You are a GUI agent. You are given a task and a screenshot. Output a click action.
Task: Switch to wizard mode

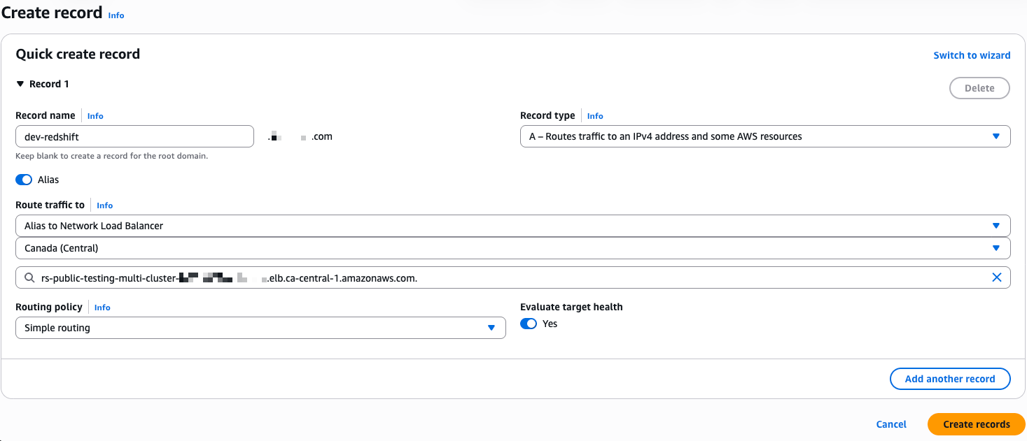click(972, 55)
